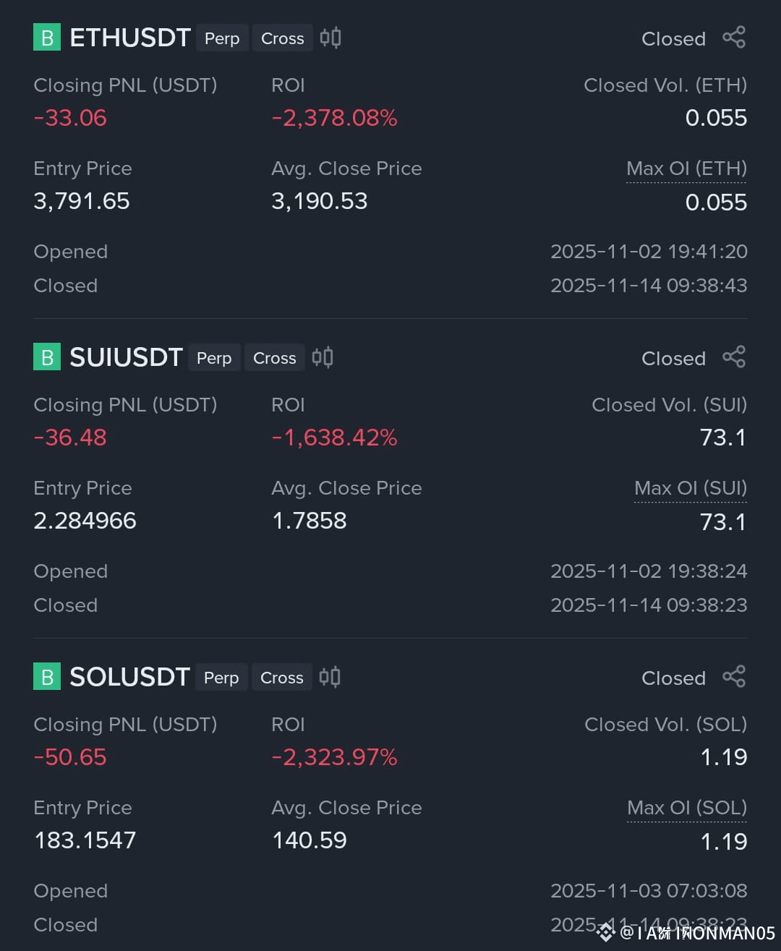Select the Cross tag on SUIUSDT

275,358
